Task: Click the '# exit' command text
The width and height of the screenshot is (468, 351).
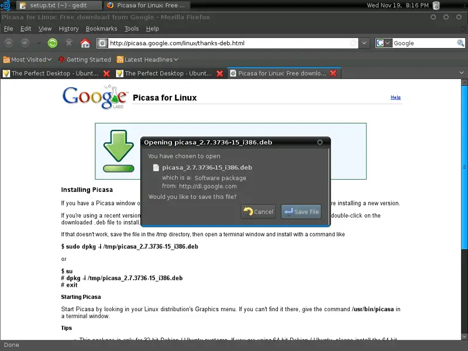Action: pyautogui.click(x=69, y=285)
